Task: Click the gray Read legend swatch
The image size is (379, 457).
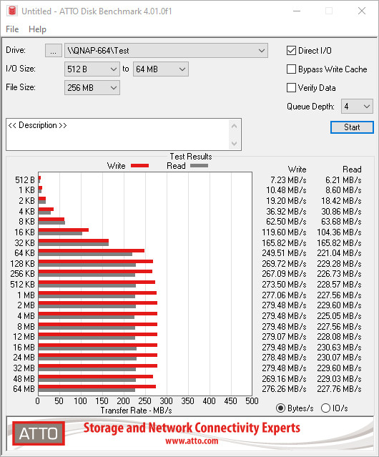Action: pyautogui.click(x=199, y=165)
